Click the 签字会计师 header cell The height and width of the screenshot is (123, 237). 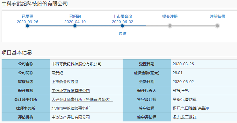point(147,100)
